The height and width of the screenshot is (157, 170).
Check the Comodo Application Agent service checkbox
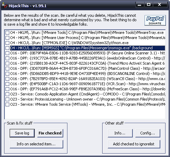(7, 94)
